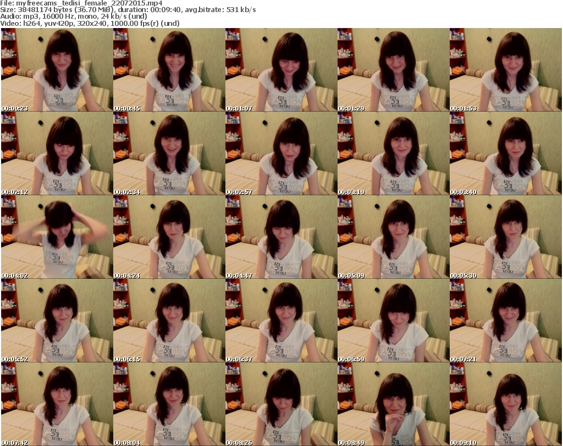Select the thumbnail marked 00:06:37
The height and width of the screenshot is (446, 563).
[x=281, y=321]
